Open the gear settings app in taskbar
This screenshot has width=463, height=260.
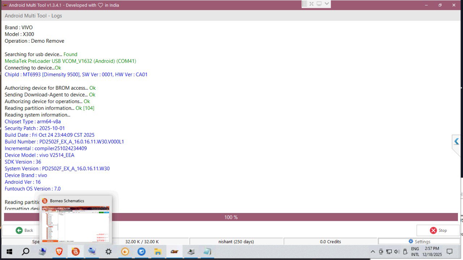pyautogui.click(x=109, y=251)
